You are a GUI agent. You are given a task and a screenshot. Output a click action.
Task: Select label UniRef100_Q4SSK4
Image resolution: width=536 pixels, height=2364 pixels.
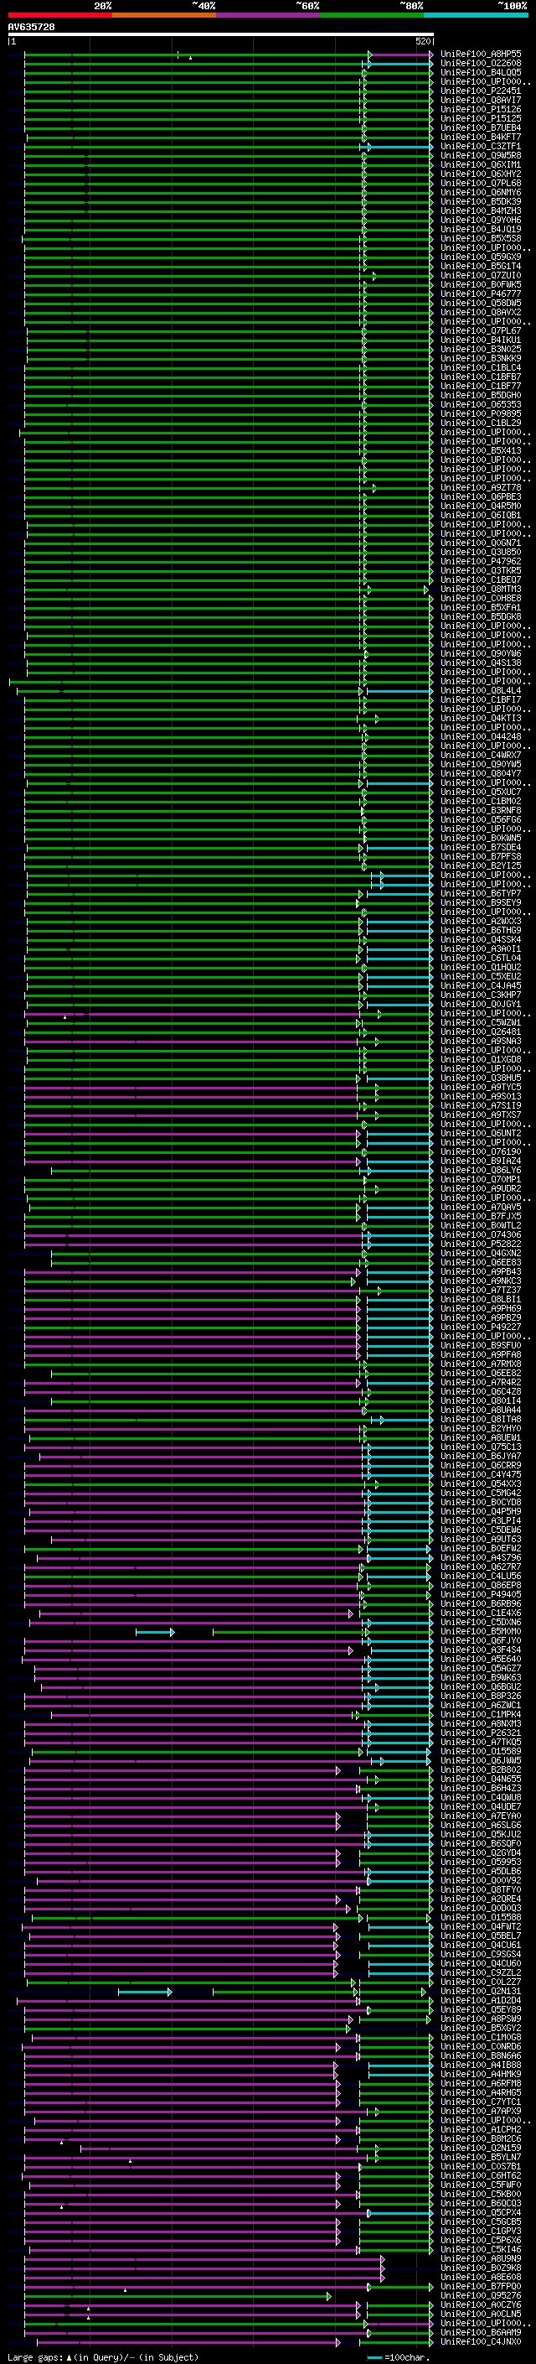(481, 939)
